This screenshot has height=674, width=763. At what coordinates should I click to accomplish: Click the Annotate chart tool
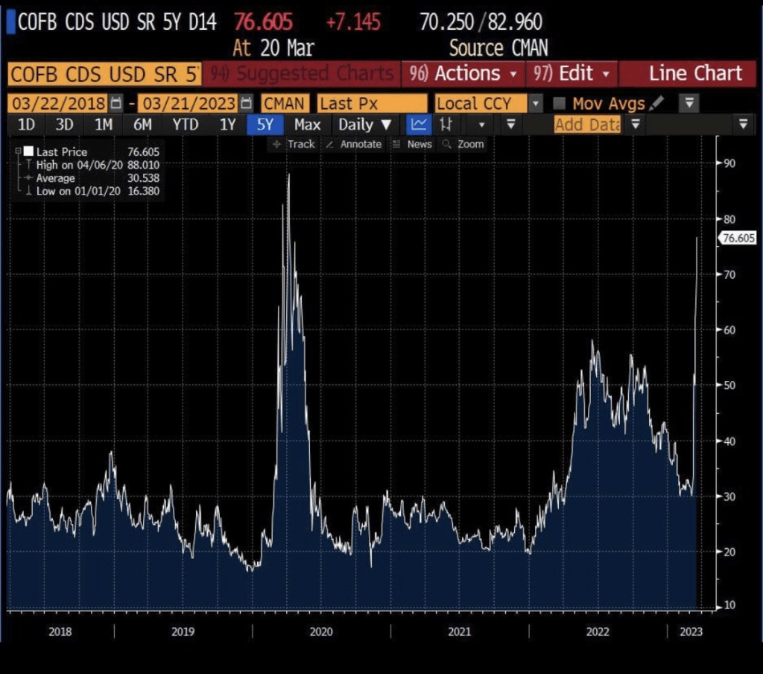coord(354,144)
